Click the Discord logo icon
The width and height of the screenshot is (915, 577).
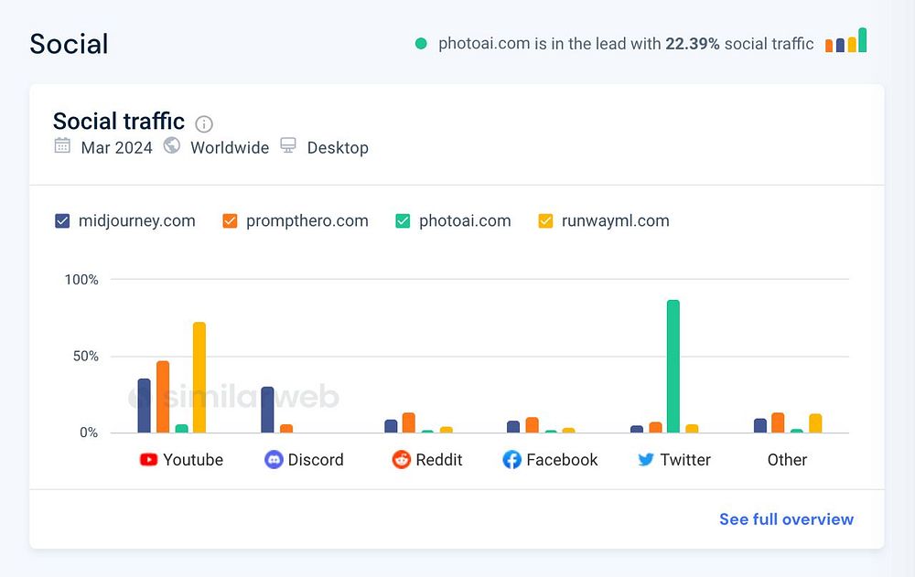click(274, 459)
